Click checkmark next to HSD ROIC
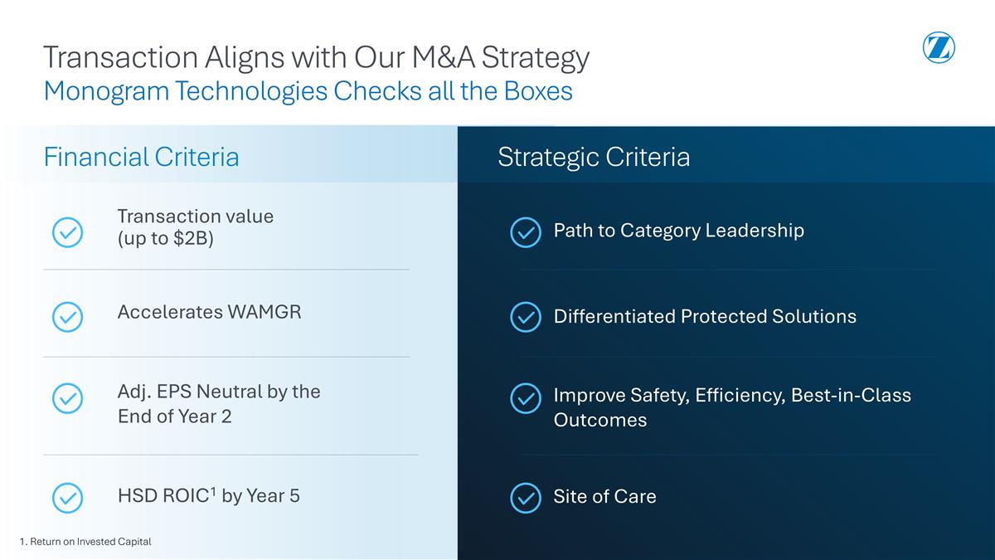995x560 pixels. (x=67, y=497)
